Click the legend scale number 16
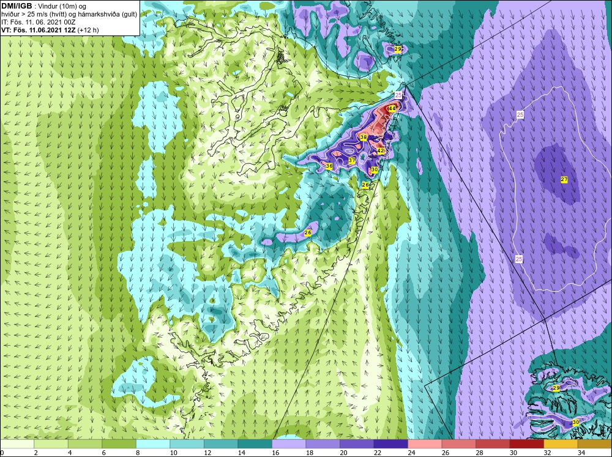This screenshot has width=612, height=457. click(275, 453)
